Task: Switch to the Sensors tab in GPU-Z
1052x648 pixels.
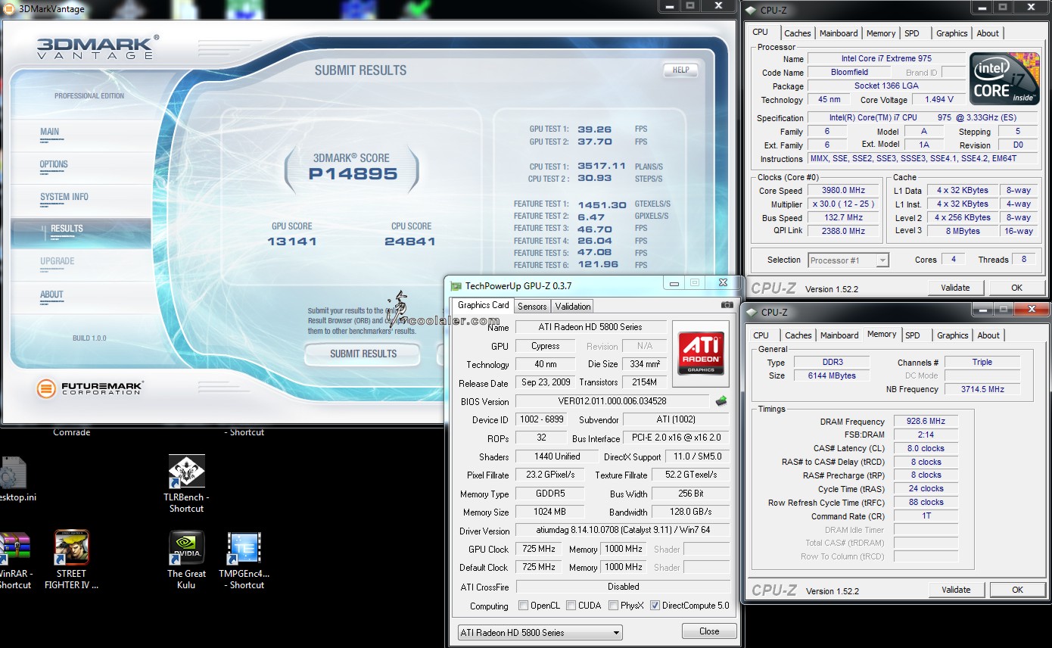Action: (x=532, y=307)
